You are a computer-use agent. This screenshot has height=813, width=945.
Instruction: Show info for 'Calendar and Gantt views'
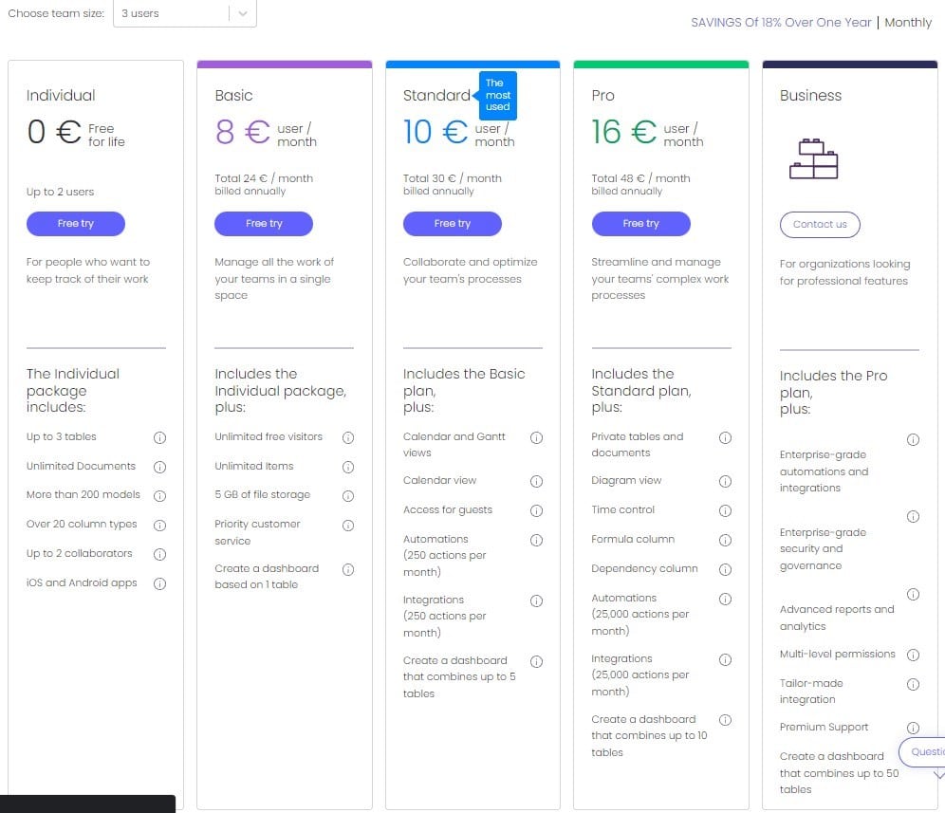coord(536,437)
